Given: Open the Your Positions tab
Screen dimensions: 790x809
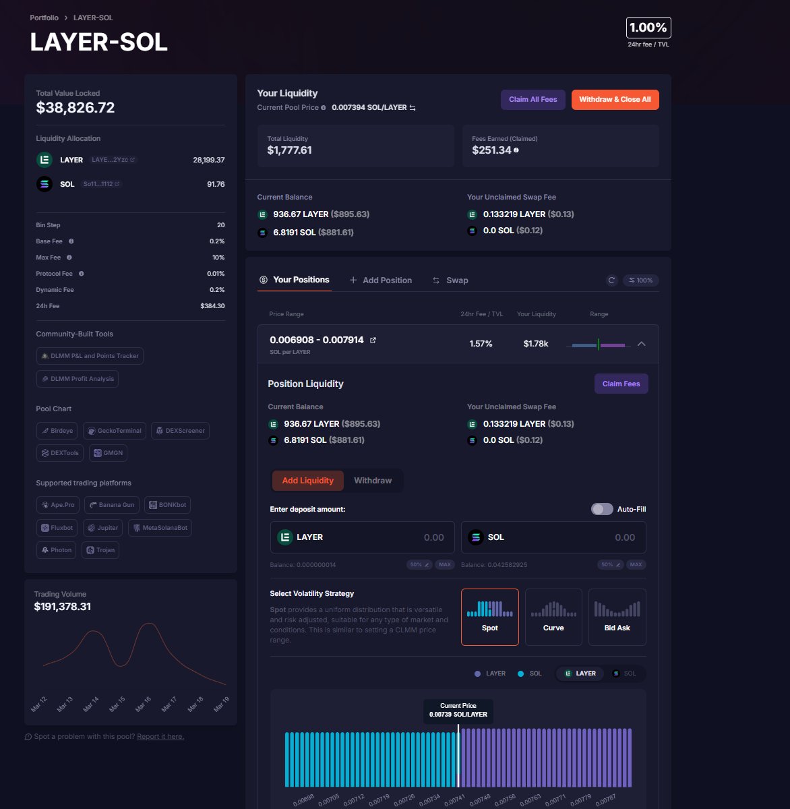Looking at the screenshot, I should [x=294, y=280].
